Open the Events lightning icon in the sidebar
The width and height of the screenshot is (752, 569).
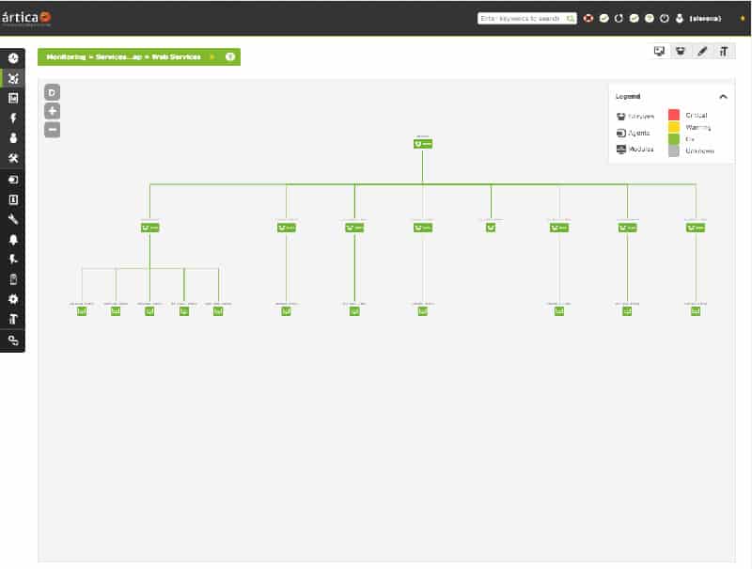click(13, 118)
